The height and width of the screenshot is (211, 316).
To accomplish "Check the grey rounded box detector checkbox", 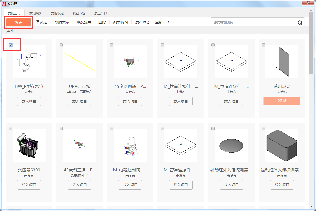I will (x=263, y=128).
